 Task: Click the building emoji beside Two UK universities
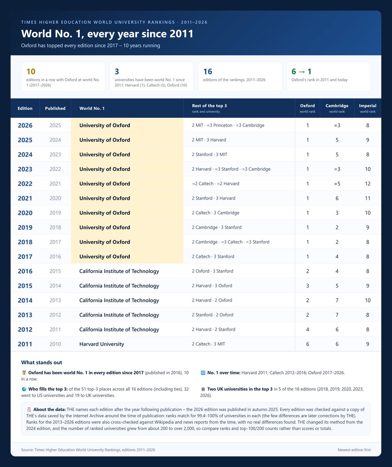tap(203, 389)
